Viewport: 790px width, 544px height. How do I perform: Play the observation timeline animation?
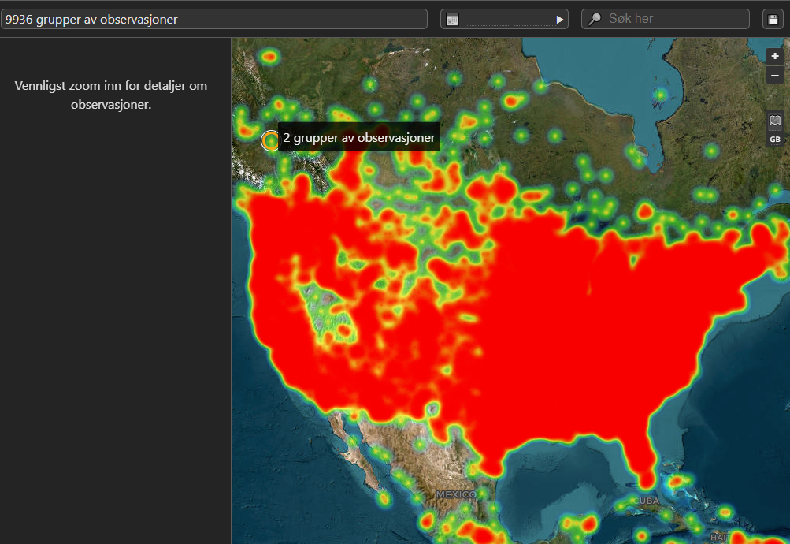[x=559, y=20]
